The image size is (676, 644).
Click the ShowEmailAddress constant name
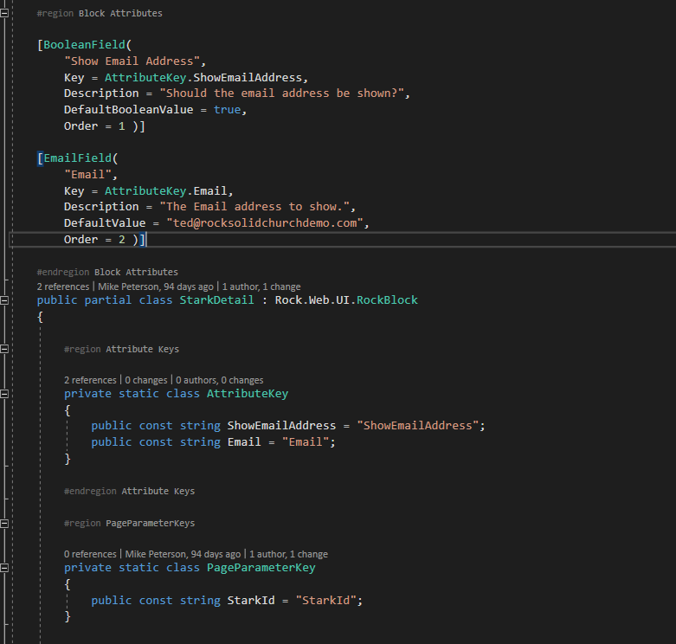(x=281, y=426)
